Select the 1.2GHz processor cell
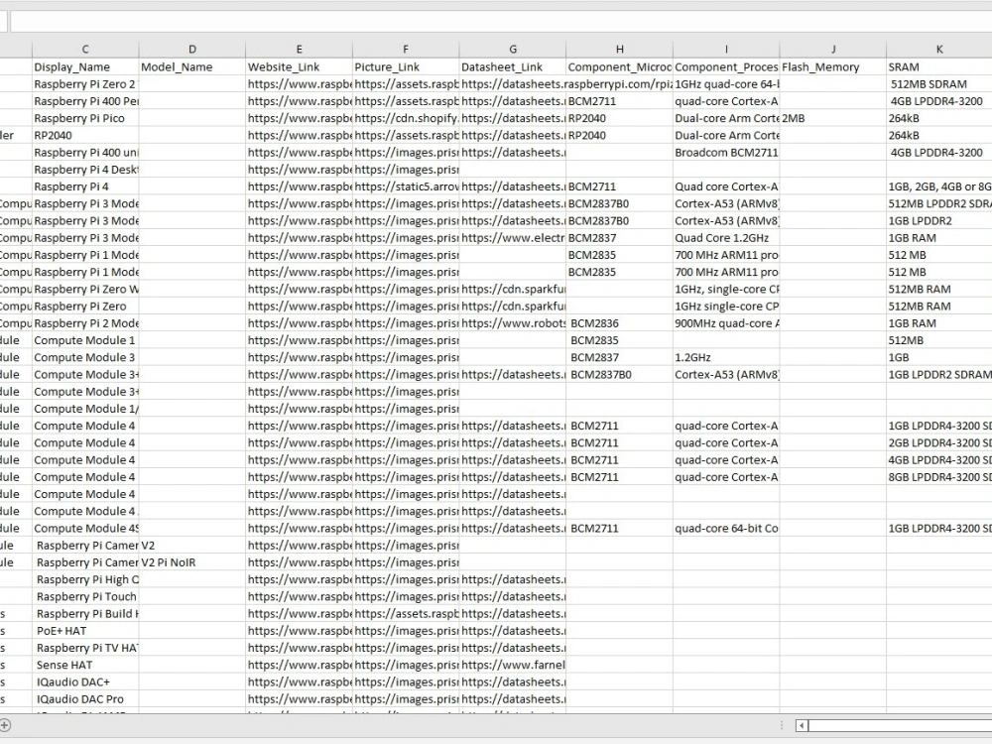 (x=726, y=357)
